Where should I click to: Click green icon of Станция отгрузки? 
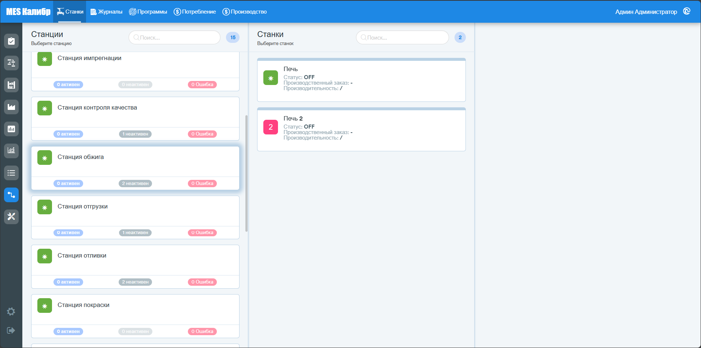[x=45, y=207]
